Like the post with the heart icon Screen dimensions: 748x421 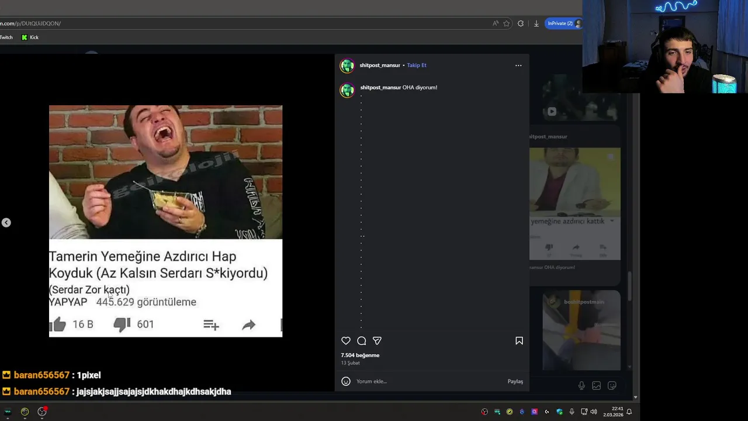coord(346,341)
